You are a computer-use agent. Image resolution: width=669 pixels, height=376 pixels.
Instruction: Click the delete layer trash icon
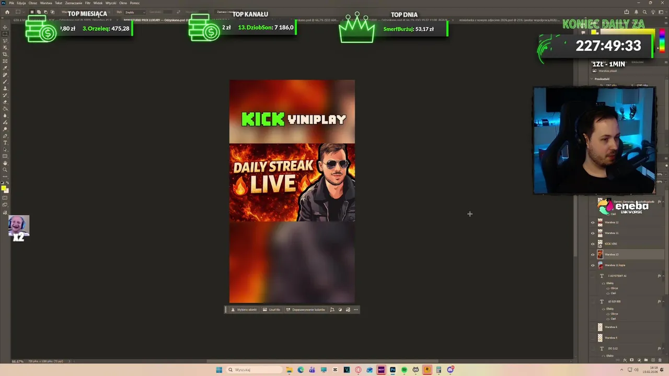point(659,360)
